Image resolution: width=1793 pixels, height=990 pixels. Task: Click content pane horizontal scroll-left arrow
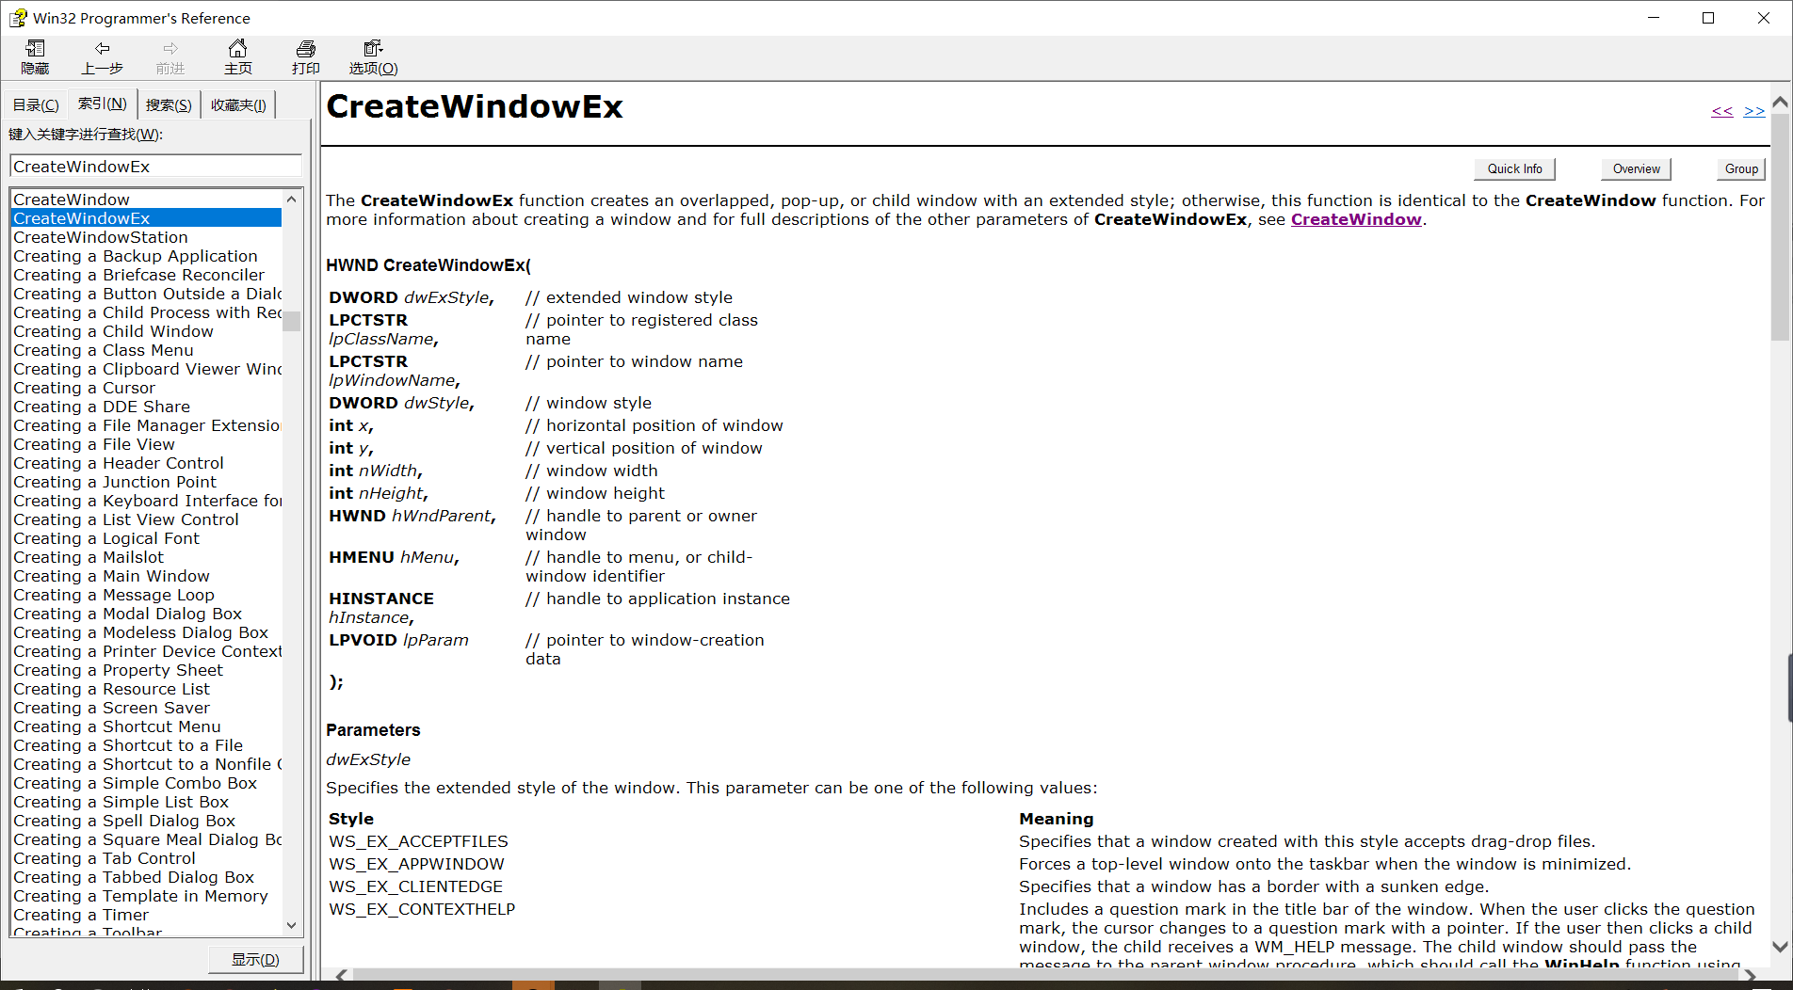[x=341, y=975]
